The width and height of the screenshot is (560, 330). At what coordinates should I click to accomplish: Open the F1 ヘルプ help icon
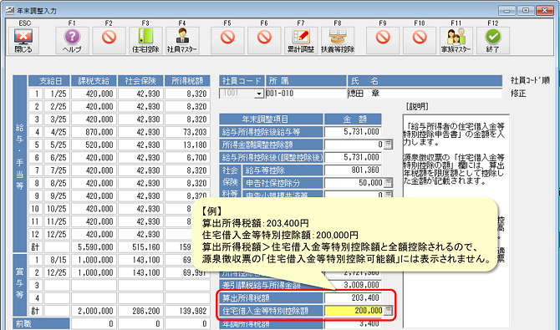pos(72,40)
